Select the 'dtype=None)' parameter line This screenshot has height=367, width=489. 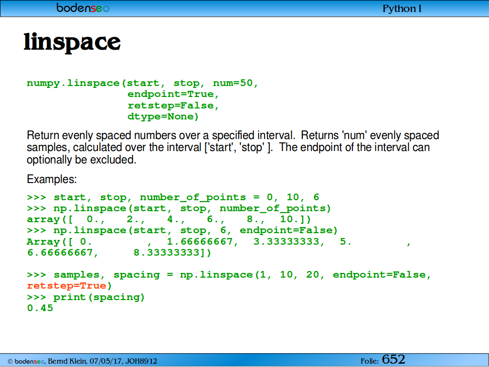163,117
